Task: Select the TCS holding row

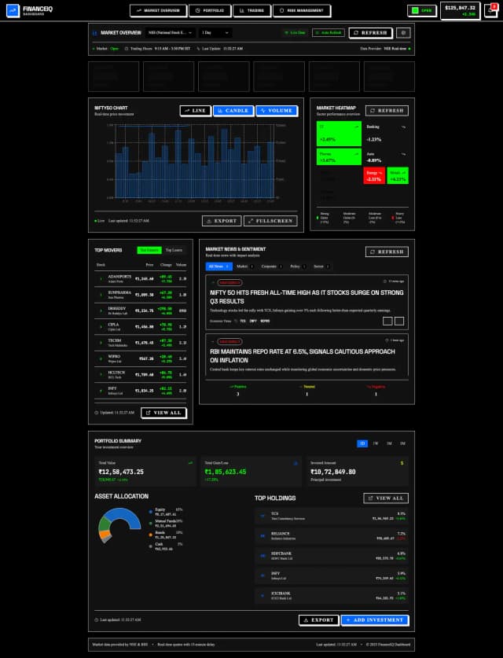Action: click(x=331, y=516)
